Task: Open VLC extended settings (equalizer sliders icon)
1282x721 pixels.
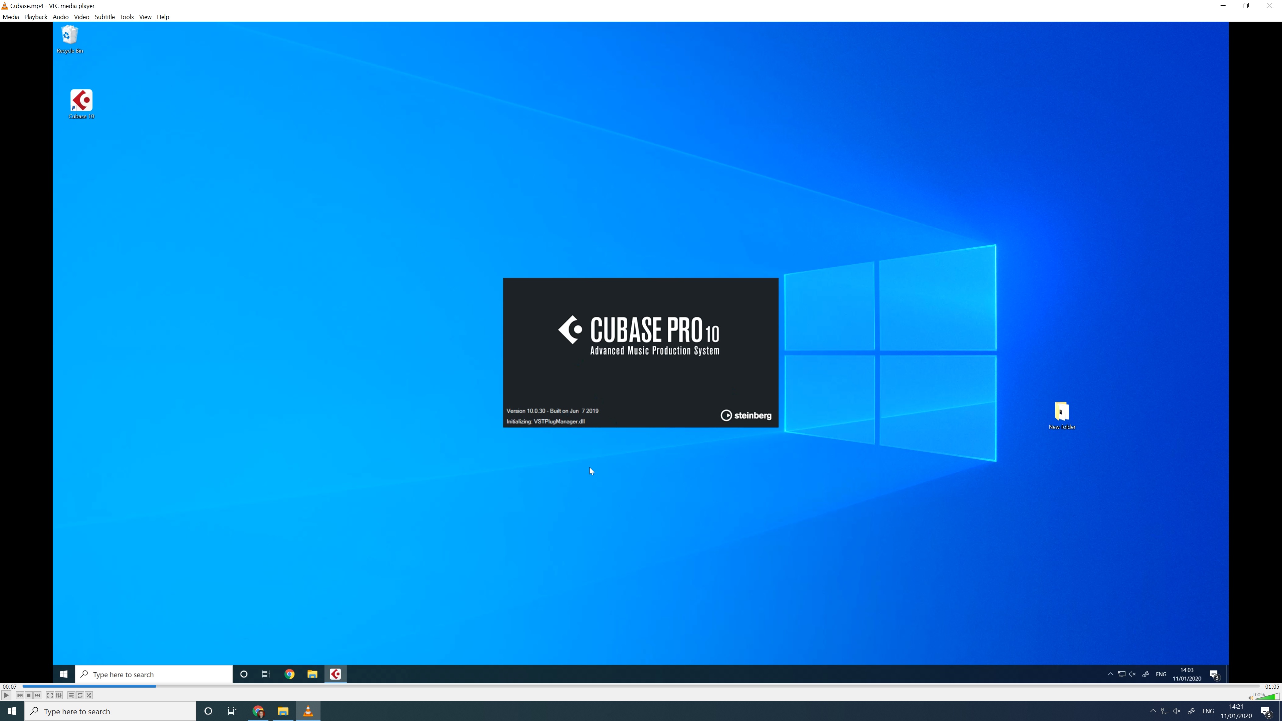Action: click(59, 695)
